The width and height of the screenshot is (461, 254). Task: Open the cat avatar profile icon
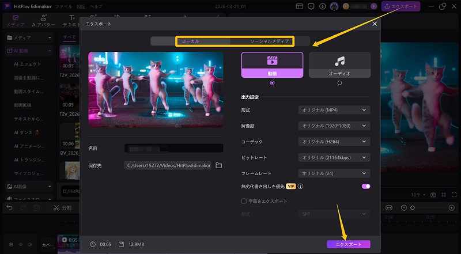[x=334, y=6]
